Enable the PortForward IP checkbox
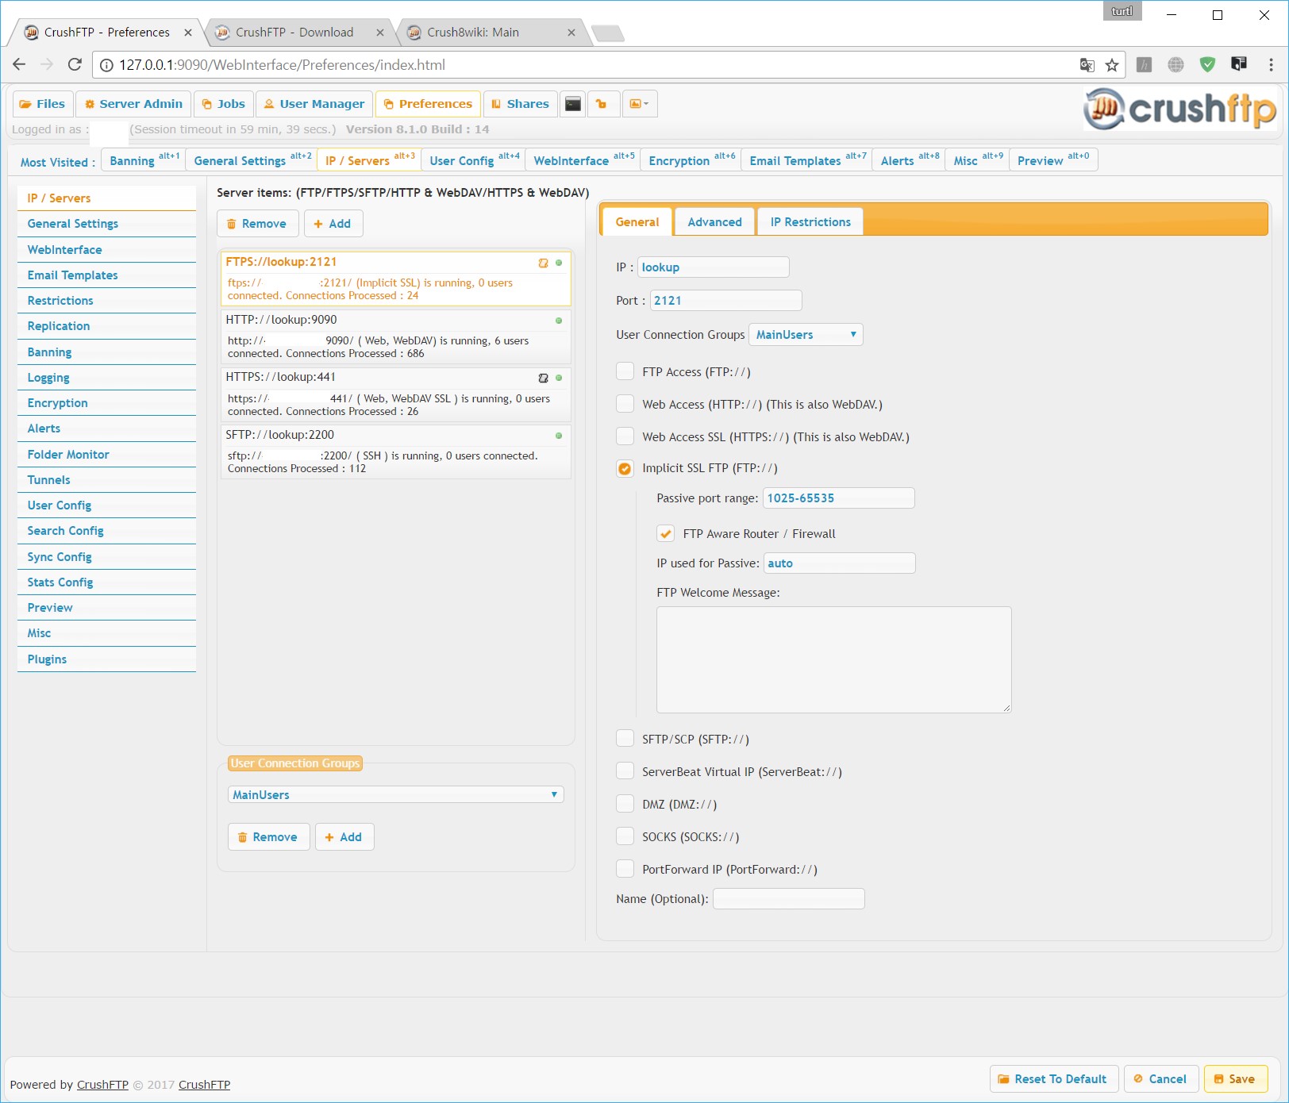This screenshot has width=1289, height=1103. coord(625,869)
